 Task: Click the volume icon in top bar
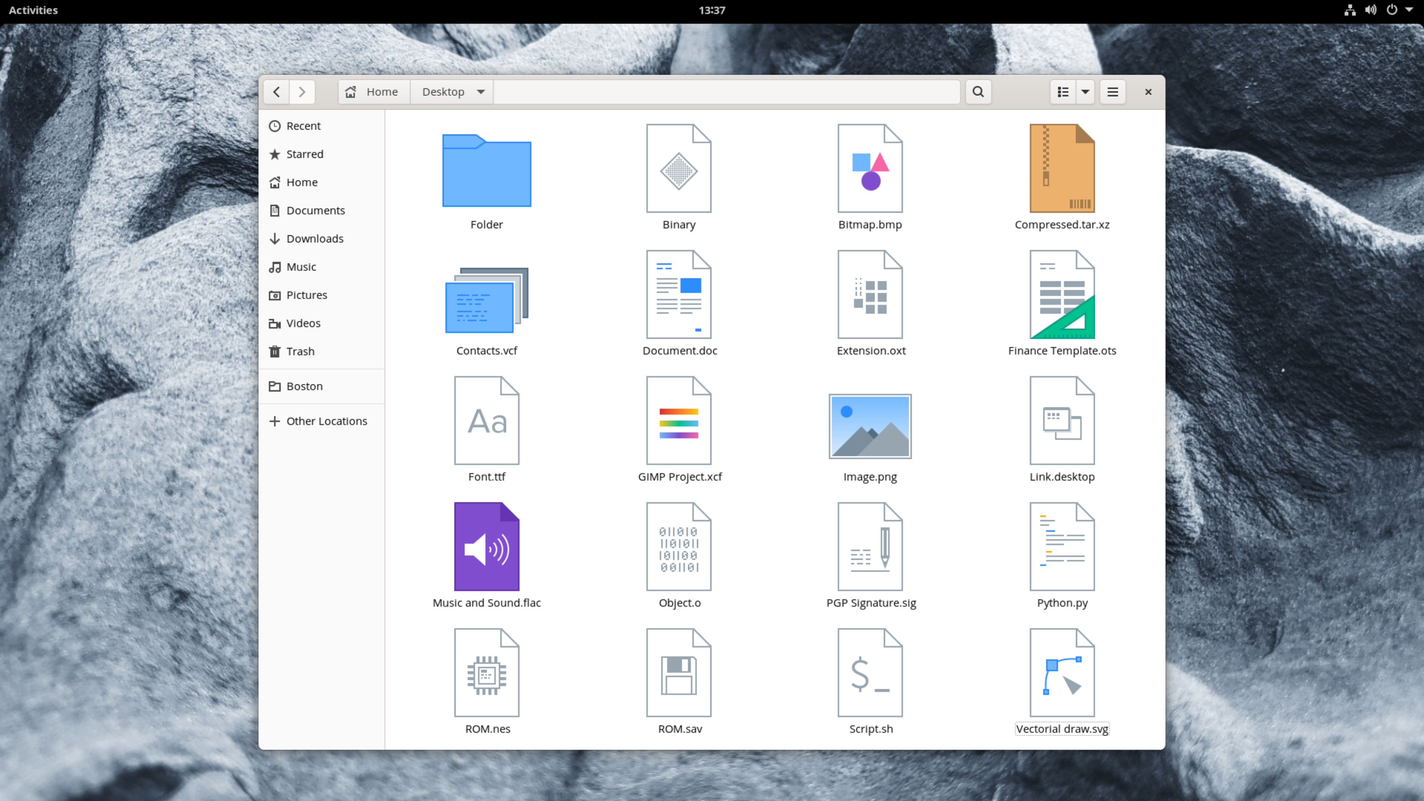1370,10
